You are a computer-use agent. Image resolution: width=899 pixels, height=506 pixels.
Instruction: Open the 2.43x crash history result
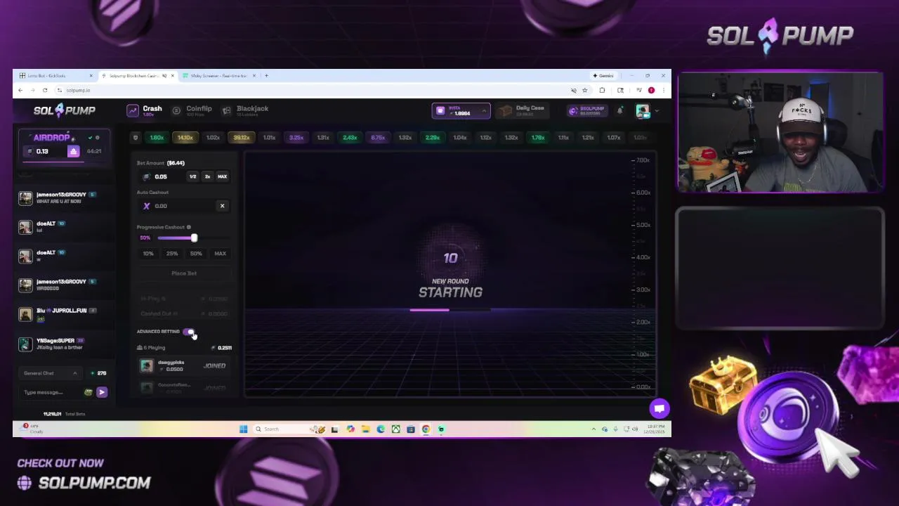point(350,138)
